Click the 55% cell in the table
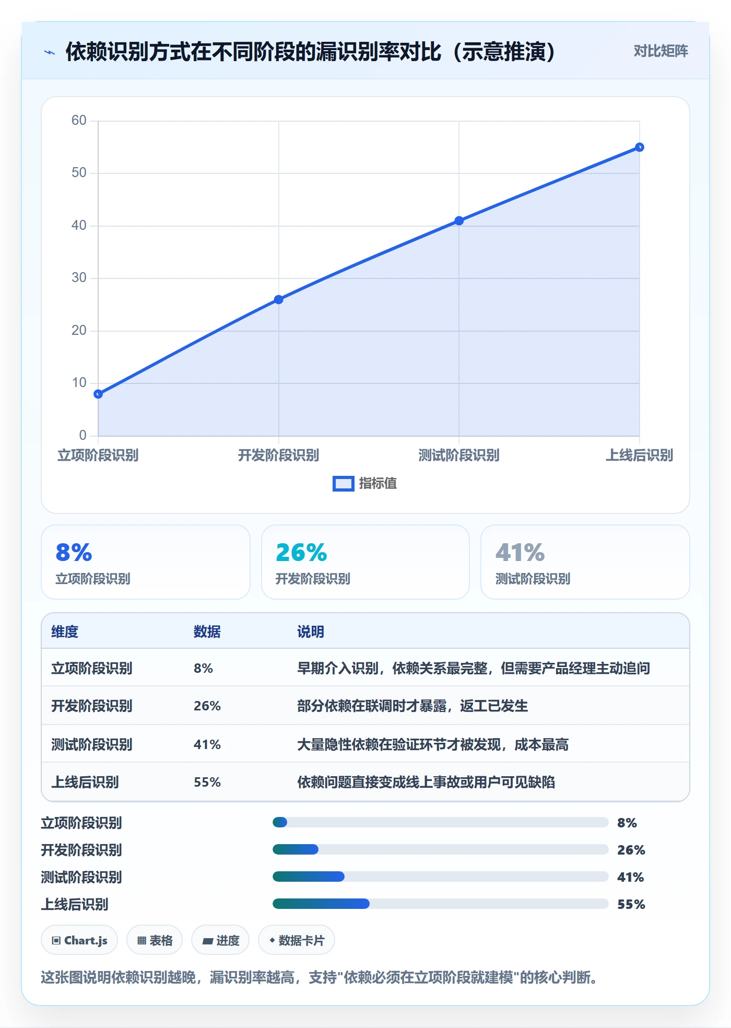Viewport: 731px width, 1028px height. coord(207,782)
